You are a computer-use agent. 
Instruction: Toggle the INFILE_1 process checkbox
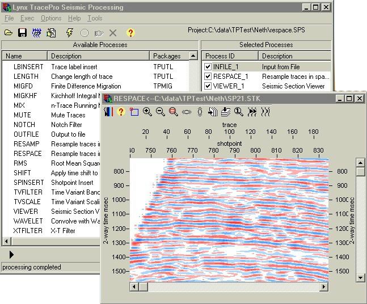coord(208,67)
